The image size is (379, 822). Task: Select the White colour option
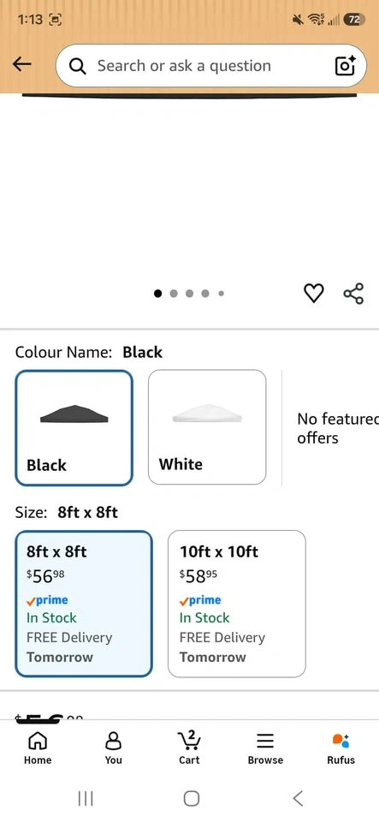pyautogui.click(x=207, y=427)
